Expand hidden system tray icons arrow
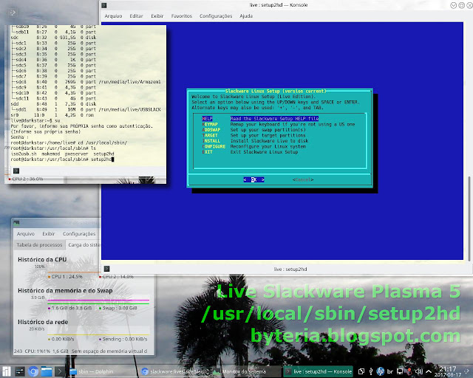The image size is (473, 378). click(429, 371)
